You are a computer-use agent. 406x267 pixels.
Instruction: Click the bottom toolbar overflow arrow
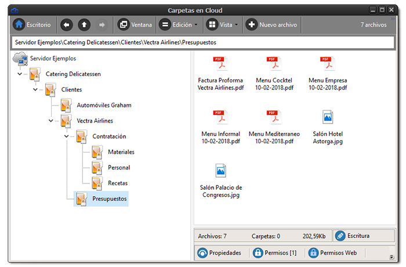tap(391, 257)
